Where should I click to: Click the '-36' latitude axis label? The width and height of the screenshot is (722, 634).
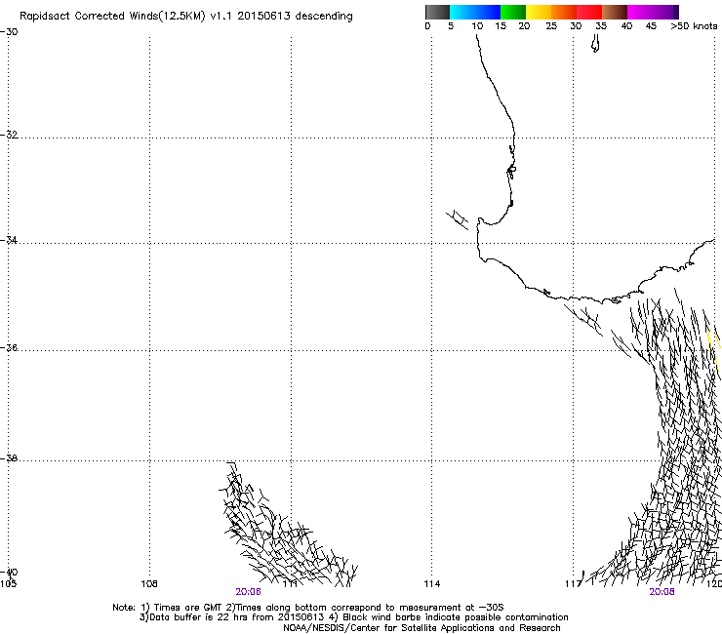10,347
